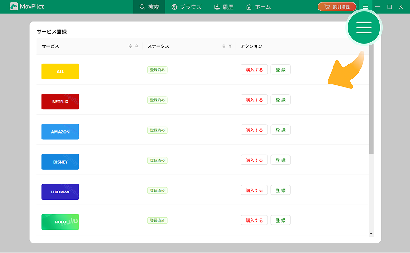Screen dimensions: 410x253
Task: Click the アクション column header
Action: click(251, 46)
